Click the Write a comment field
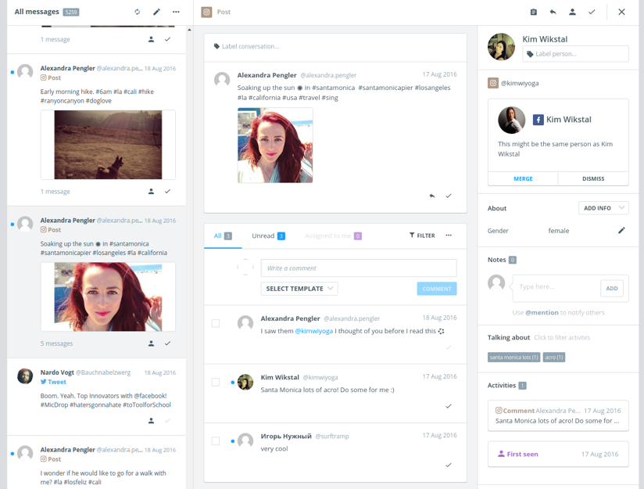644x489 pixels. click(x=359, y=268)
